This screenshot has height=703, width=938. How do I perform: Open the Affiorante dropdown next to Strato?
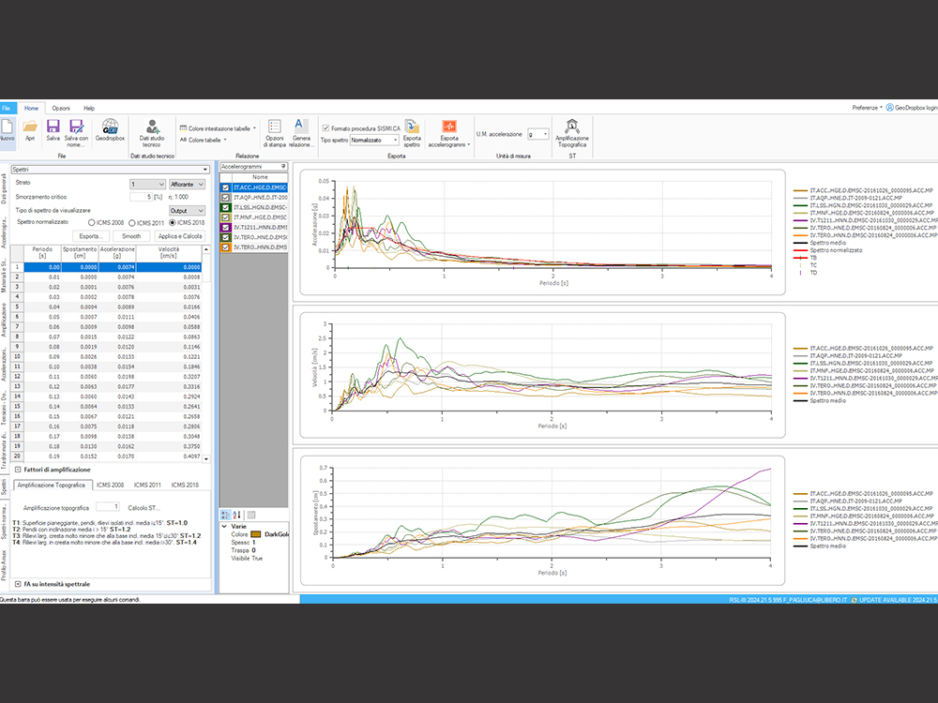pos(187,184)
